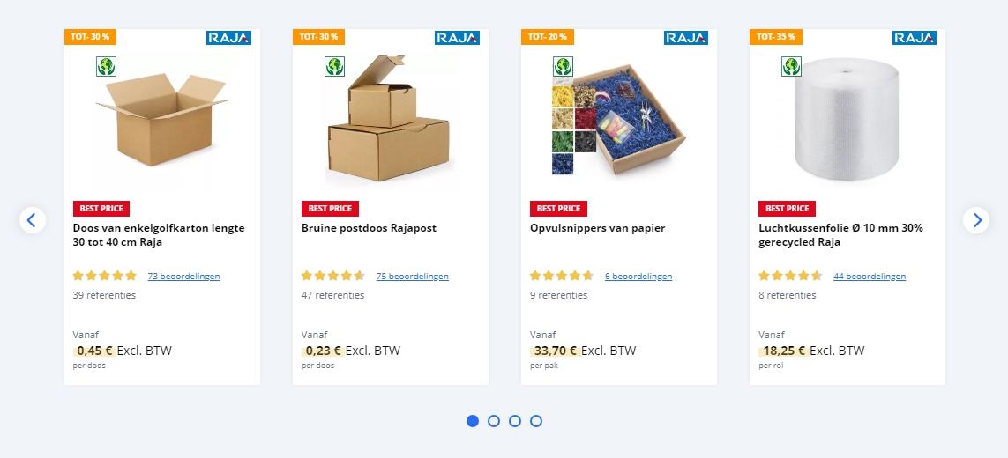Open the 6 beoordelingen link

click(x=638, y=277)
